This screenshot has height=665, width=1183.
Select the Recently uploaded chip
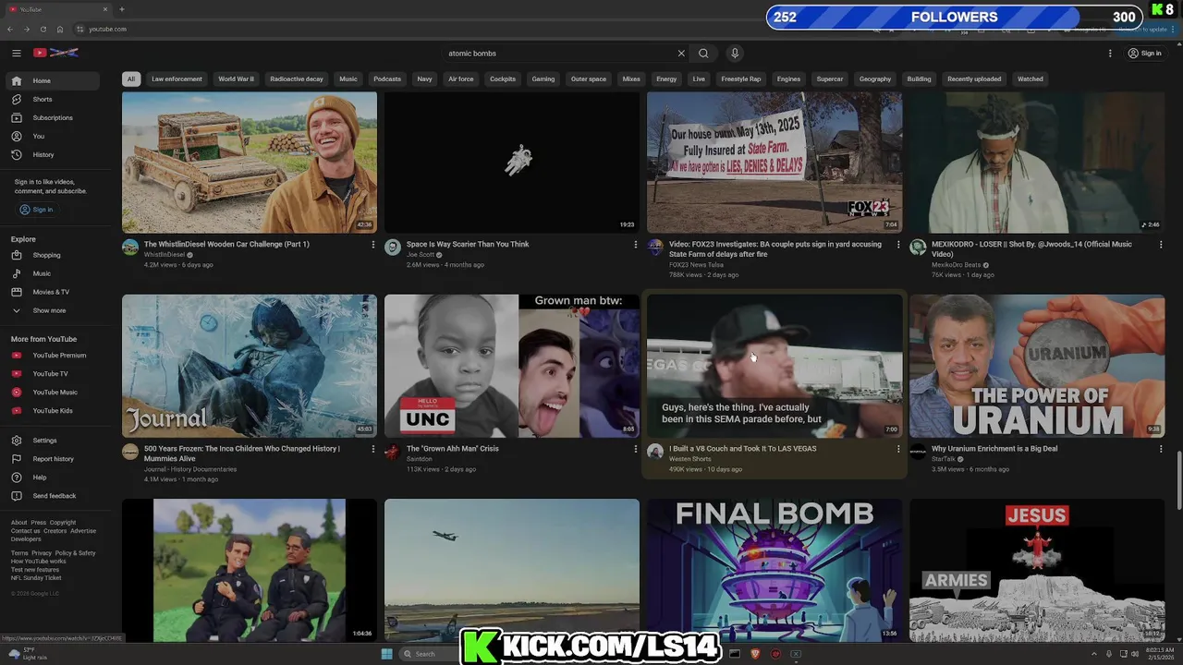coord(974,79)
